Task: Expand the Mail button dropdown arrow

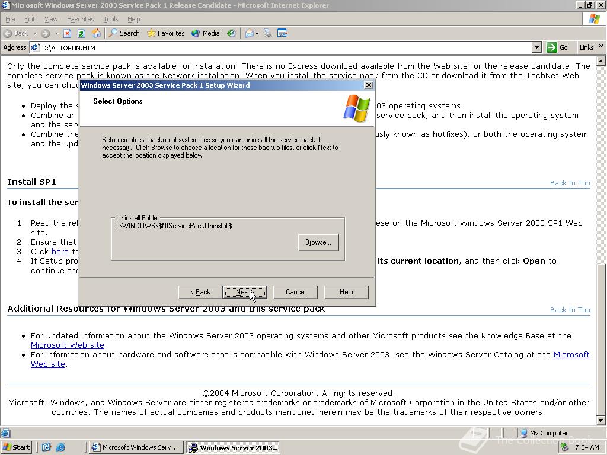Action: click(x=257, y=33)
